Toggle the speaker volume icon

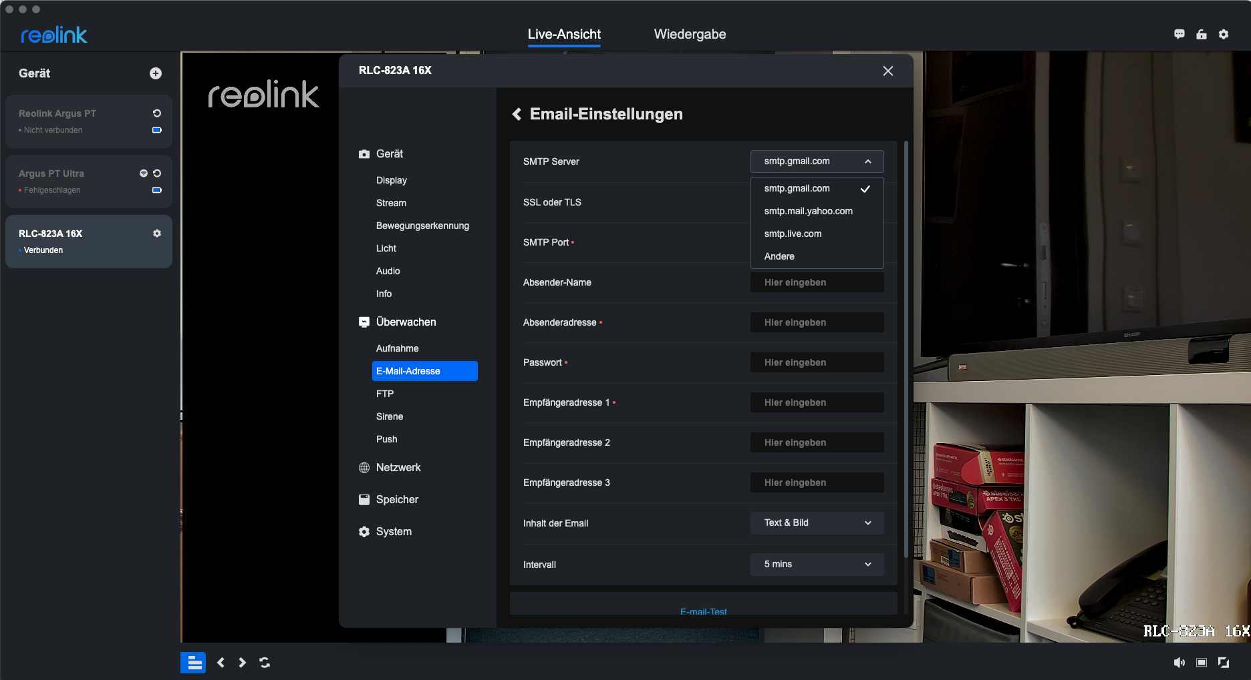pos(1179,663)
